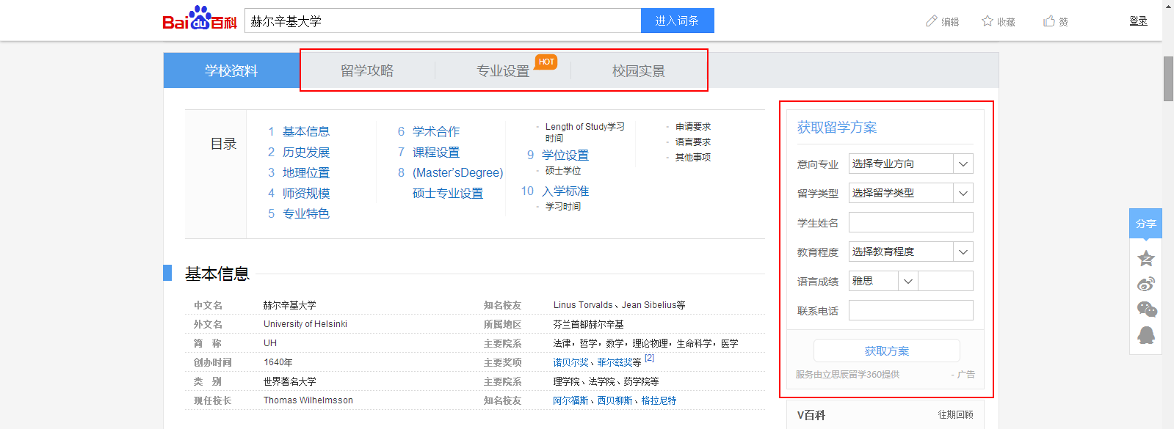Jump to 历史发展 in the contents
Screen dimensions: 1174x429
[306, 152]
